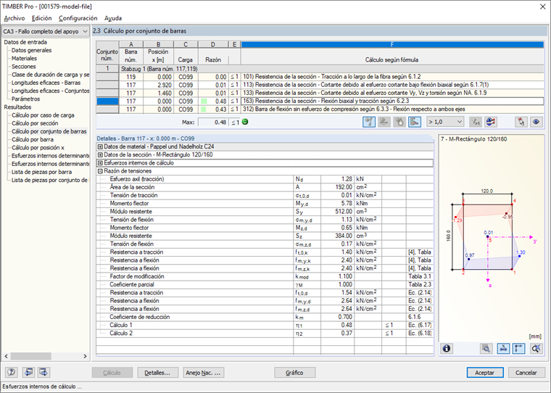Click the section cross-section preview graphic
This screenshot has width=551, height=393.
tap(490, 237)
